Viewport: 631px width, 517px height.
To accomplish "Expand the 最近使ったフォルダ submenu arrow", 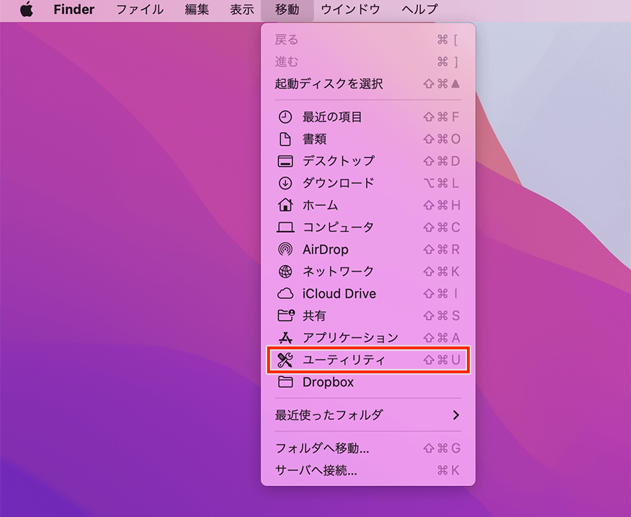I will click(456, 415).
